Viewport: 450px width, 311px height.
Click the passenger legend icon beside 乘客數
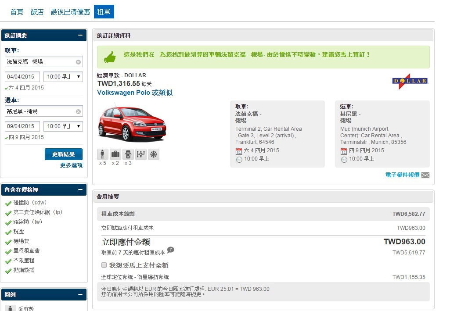[x=11, y=308]
